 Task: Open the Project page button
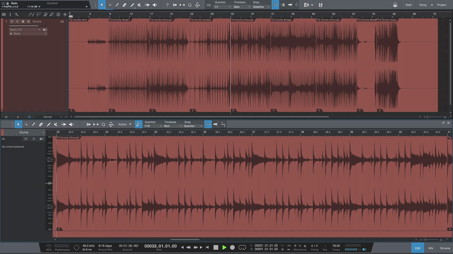441,5
